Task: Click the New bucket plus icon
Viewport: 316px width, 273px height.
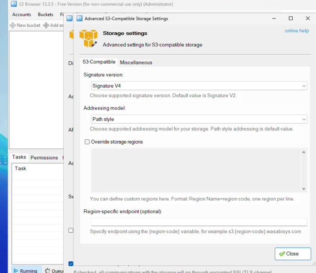Action: (13, 25)
